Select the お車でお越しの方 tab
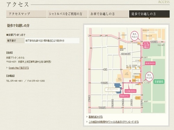The width and height of the screenshot is (174, 130). [x=108, y=14]
